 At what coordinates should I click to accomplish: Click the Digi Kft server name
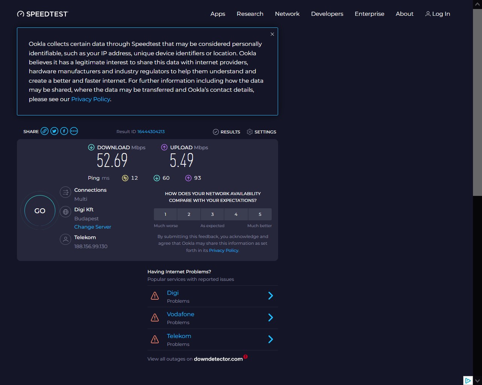pos(84,210)
